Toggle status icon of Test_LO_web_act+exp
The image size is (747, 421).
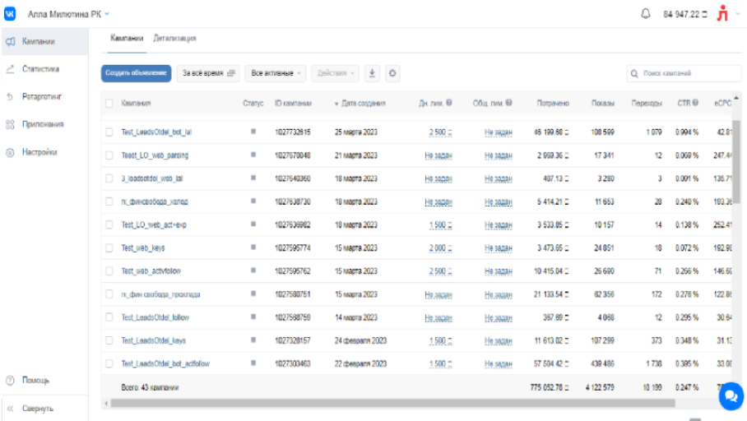point(253,224)
